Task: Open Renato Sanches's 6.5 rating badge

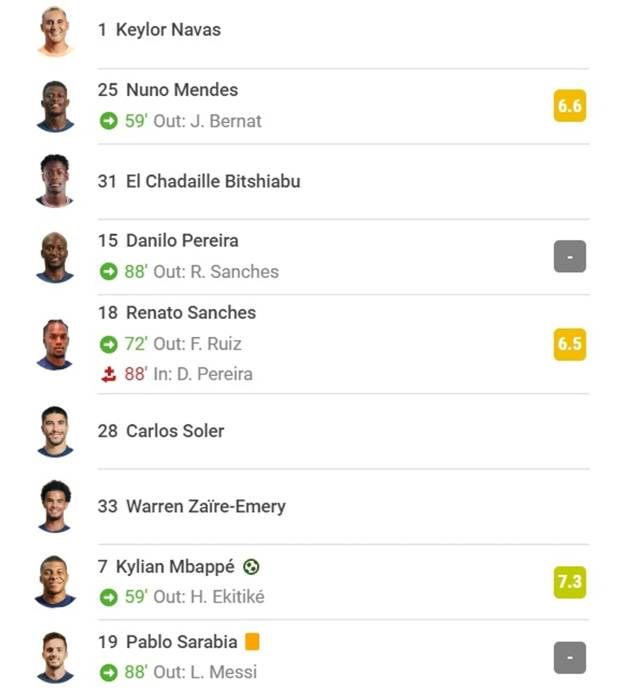Action: pos(570,344)
